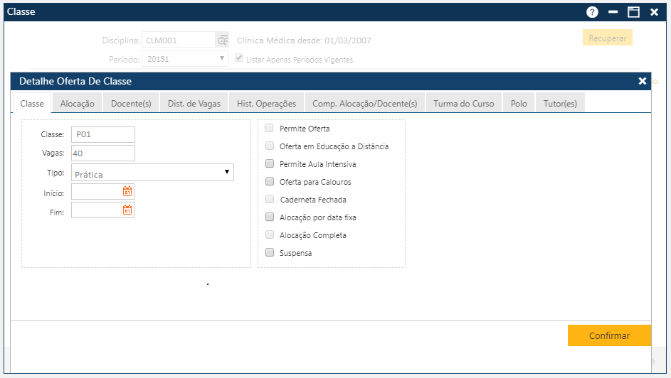671x378 pixels.
Task: Expand the Tipo dropdown showing Prática
Action: point(152,173)
